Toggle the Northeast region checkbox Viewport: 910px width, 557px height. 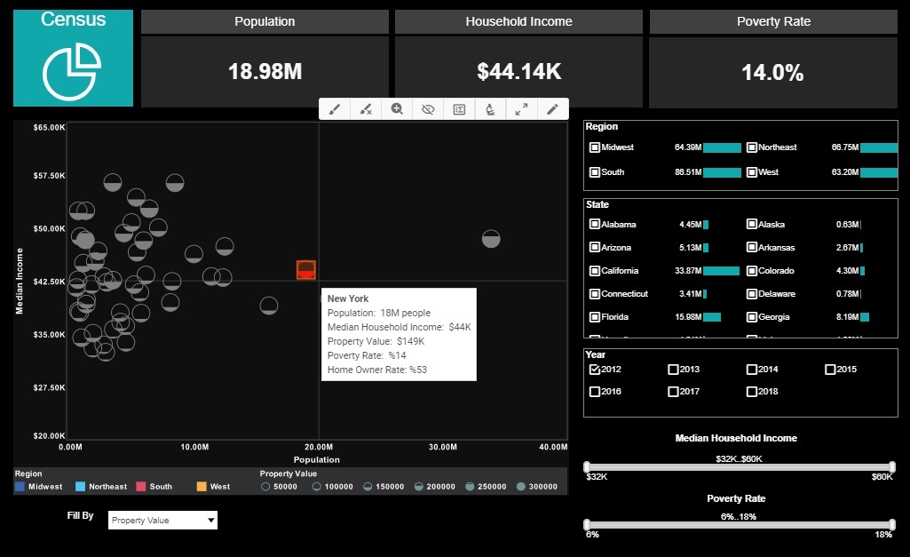[x=752, y=147]
